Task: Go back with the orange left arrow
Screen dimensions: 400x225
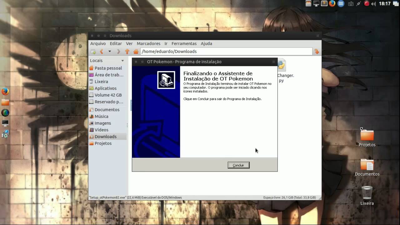Action: (x=101, y=52)
